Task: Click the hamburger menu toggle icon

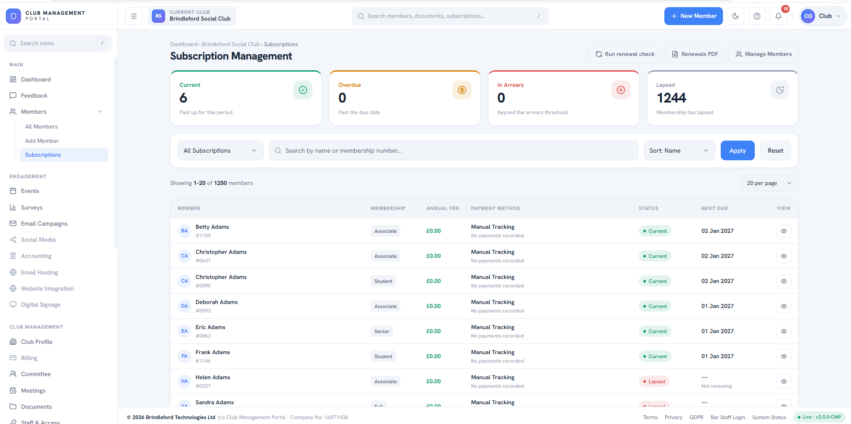Action: pos(134,16)
